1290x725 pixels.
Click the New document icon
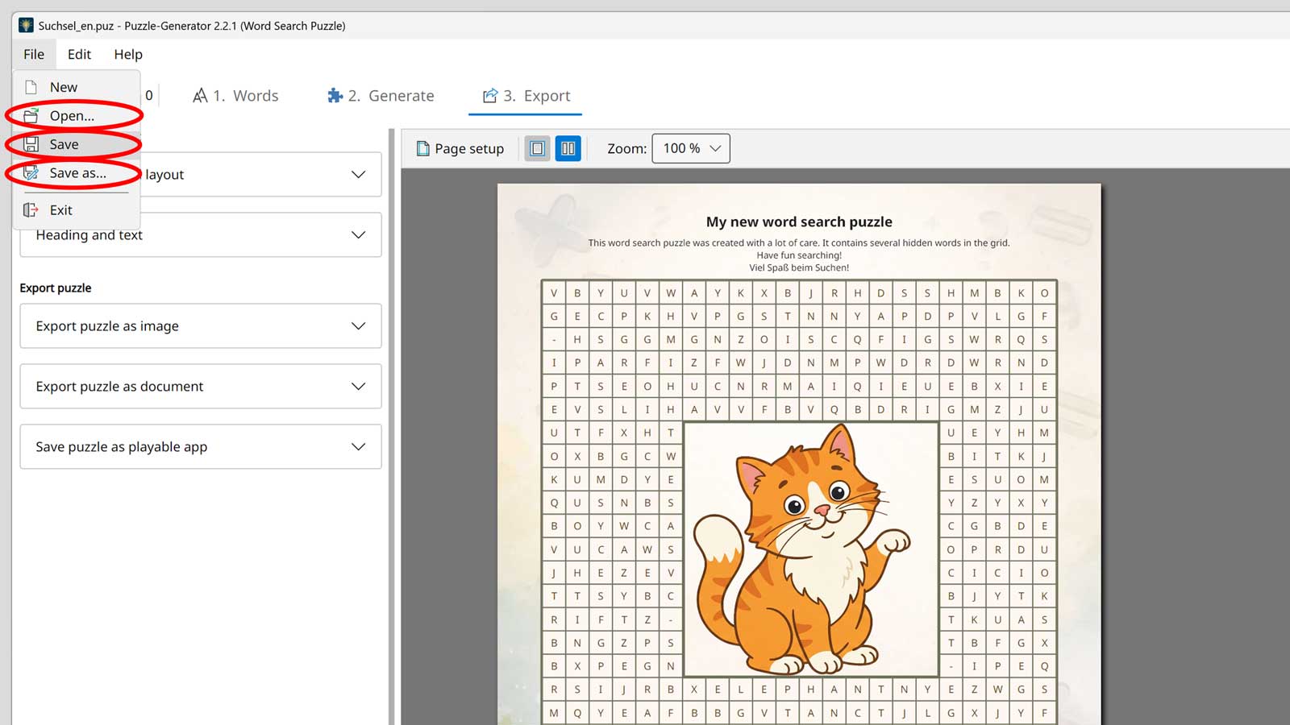pyautogui.click(x=31, y=87)
